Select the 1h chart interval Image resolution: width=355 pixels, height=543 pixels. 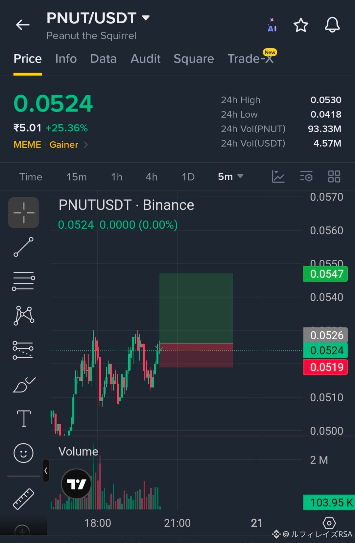117,177
